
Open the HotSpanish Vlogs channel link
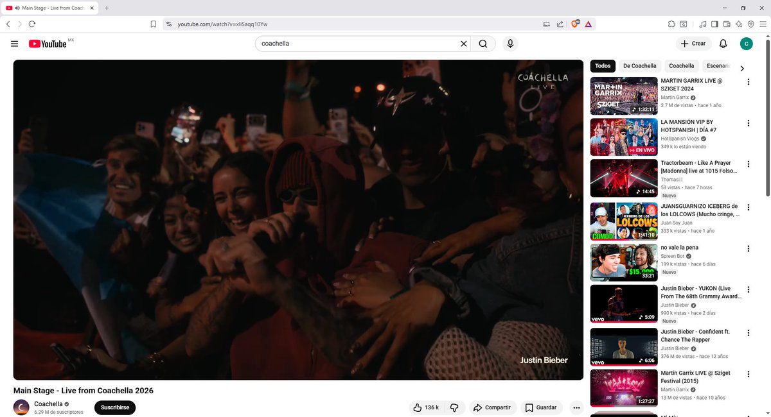click(680, 139)
